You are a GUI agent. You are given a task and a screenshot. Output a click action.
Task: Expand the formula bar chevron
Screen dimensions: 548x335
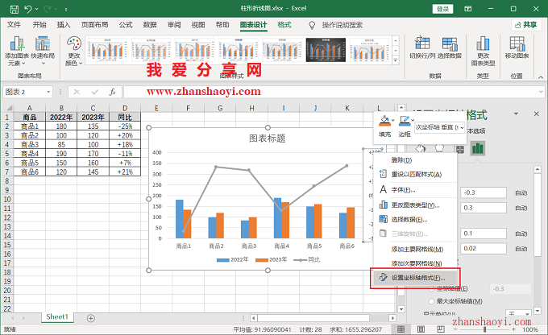click(541, 92)
